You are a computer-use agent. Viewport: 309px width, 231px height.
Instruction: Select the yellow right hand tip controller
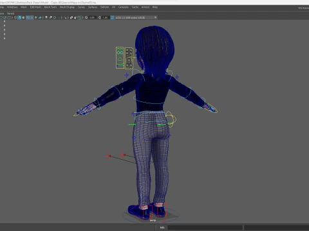[x=212, y=108]
